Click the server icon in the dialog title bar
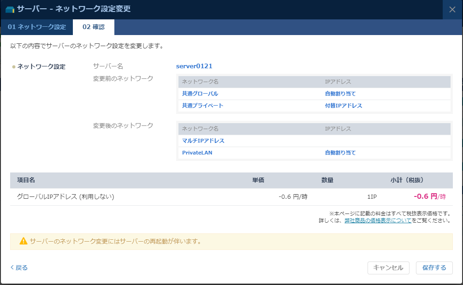 10,8
